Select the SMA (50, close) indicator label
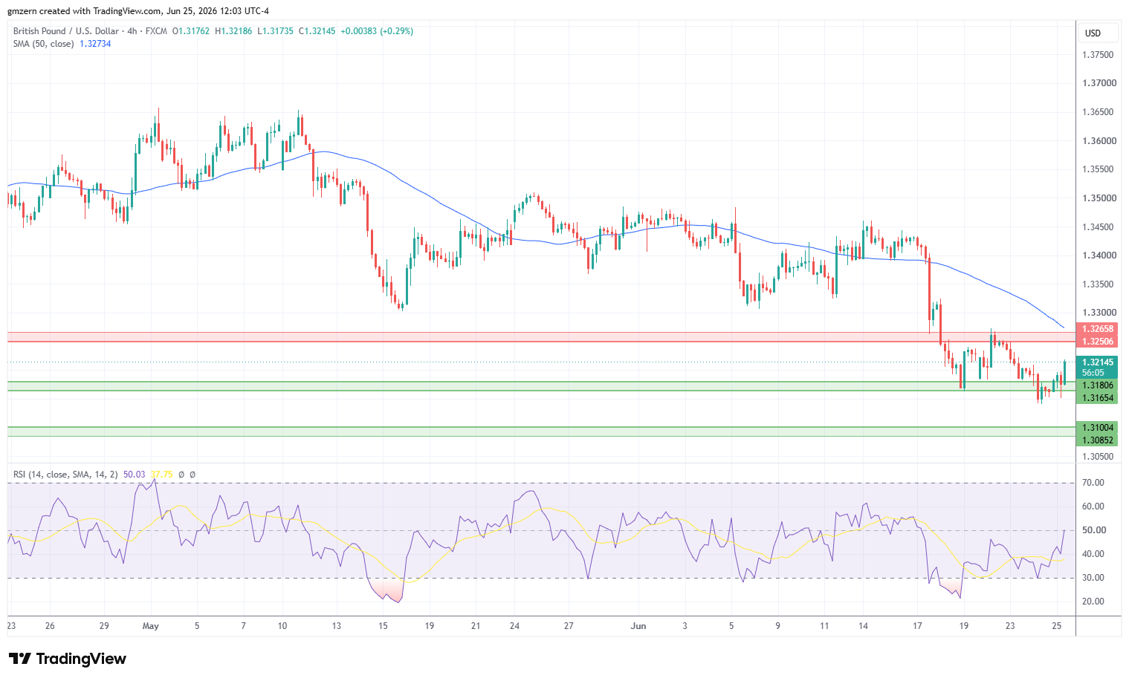 click(x=43, y=44)
